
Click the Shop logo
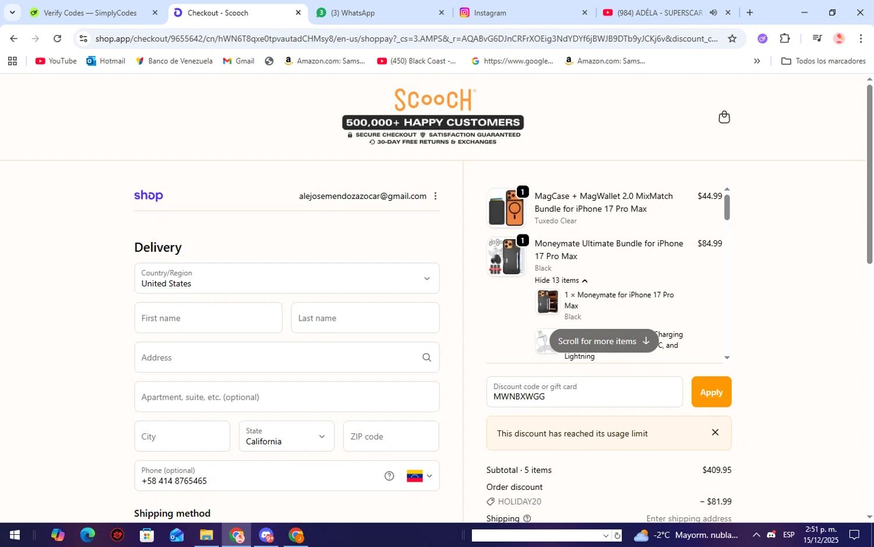click(149, 196)
